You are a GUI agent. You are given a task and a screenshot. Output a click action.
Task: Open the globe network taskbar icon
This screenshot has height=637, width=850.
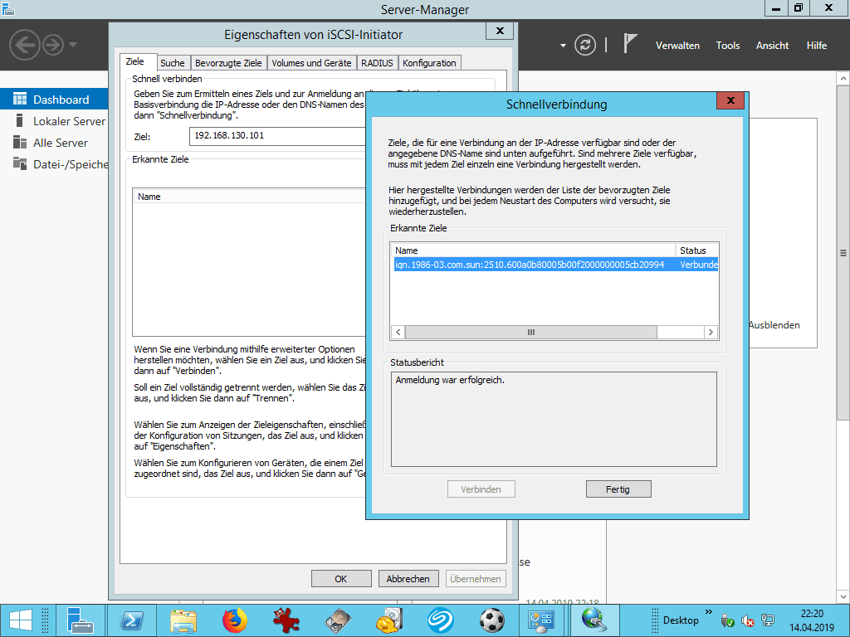(x=594, y=620)
